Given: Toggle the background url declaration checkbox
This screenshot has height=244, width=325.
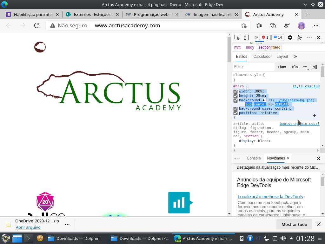Looking at the screenshot, I should click(x=235, y=100).
